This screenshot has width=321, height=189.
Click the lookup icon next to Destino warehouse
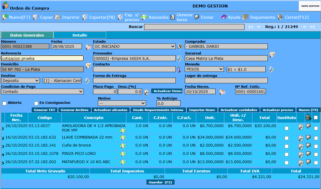click(87, 80)
